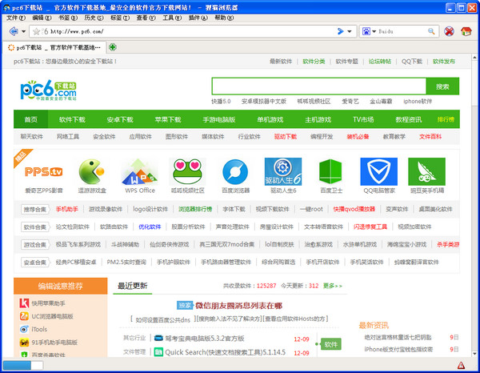The height and width of the screenshot is (373, 480).
Task: Click the 首页 navigation tab
Action: [x=31, y=119]
